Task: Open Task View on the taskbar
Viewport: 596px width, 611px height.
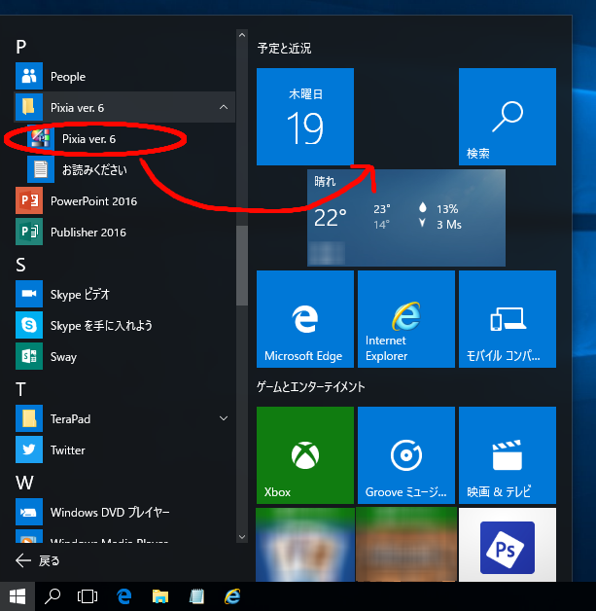Action: click(x=88, y=596)
